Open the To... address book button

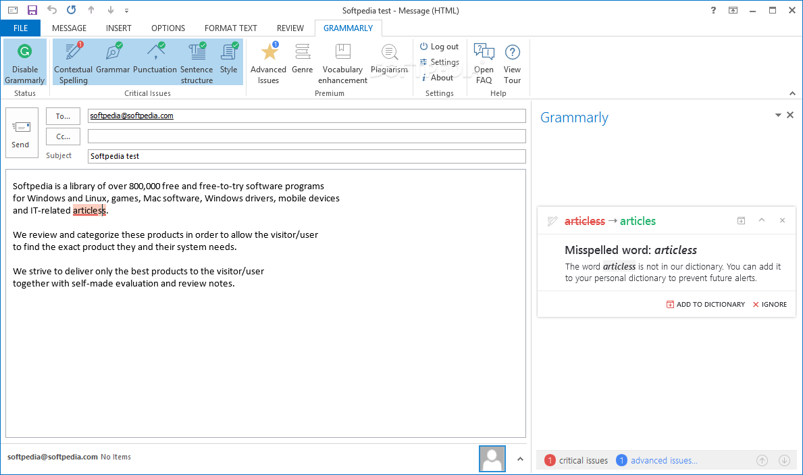[63, 116]
